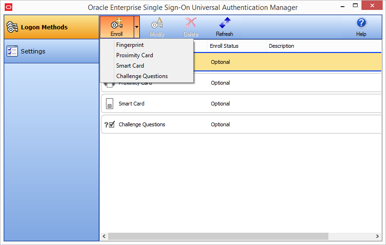The height and width of the screenshot is (245, 386).
Task: Close the Authentication Manager window
Action: [x=372, y=5]
